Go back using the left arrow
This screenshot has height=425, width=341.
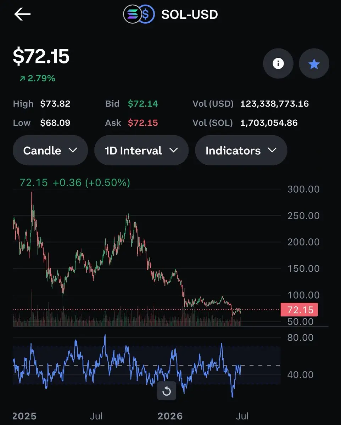(22, 14)
